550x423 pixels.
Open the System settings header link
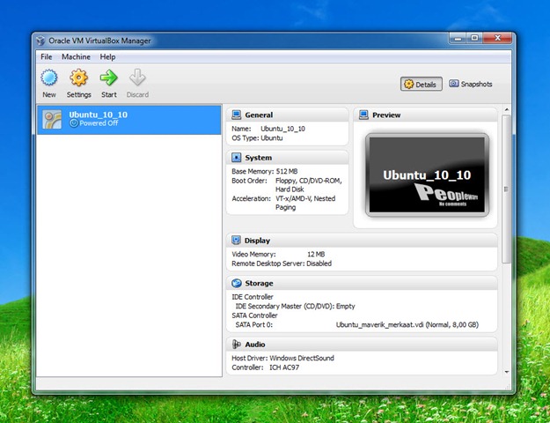[x=259, y=158]
